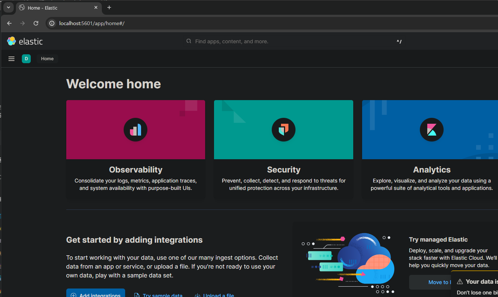Click the address bar URL

[x=92, y=23]
